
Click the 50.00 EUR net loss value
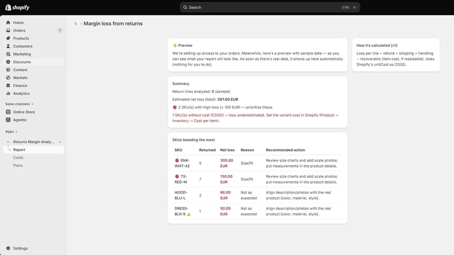click(x=225, y=211)
